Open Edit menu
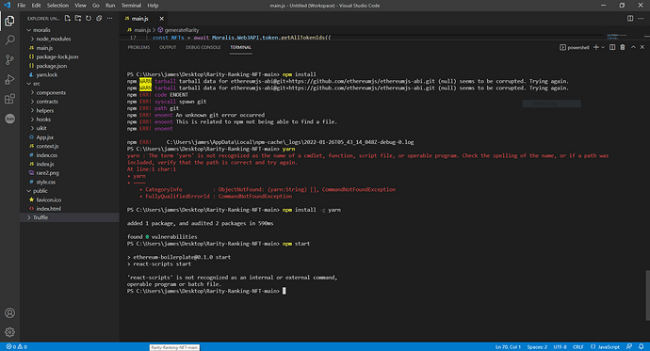The width and height of the screenshot is (650, 351). coord(36,6)
